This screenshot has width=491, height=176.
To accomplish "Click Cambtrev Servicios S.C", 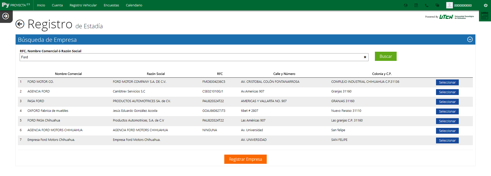I will click(129, 91).
